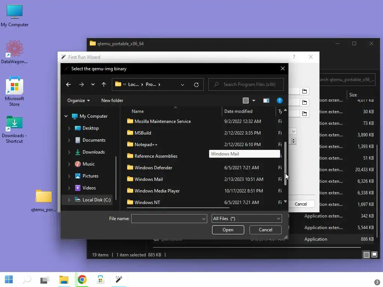Expand the Downloads tree node

(x=69, y=152)
